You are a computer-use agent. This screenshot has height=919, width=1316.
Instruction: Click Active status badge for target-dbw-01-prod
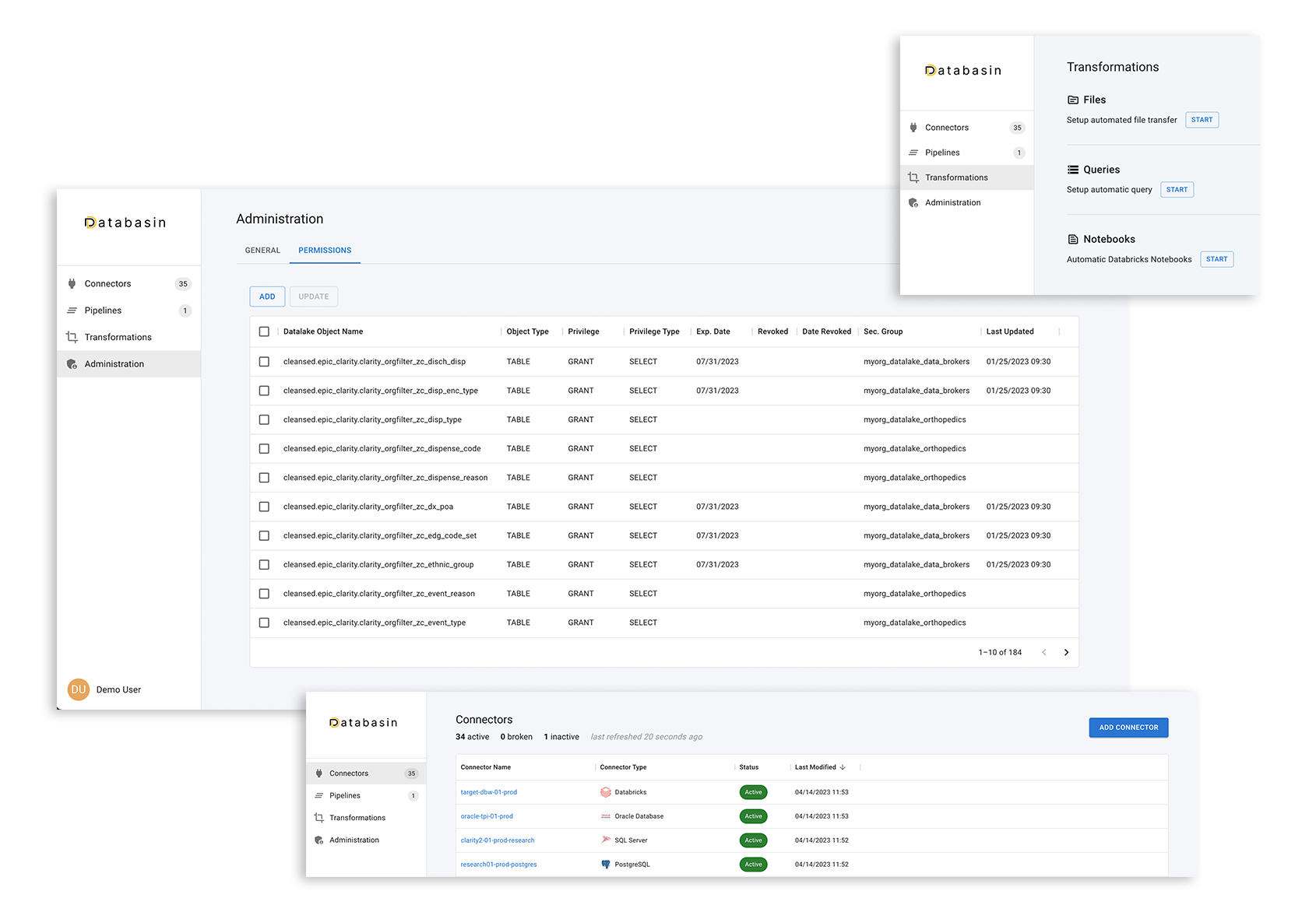753,792
